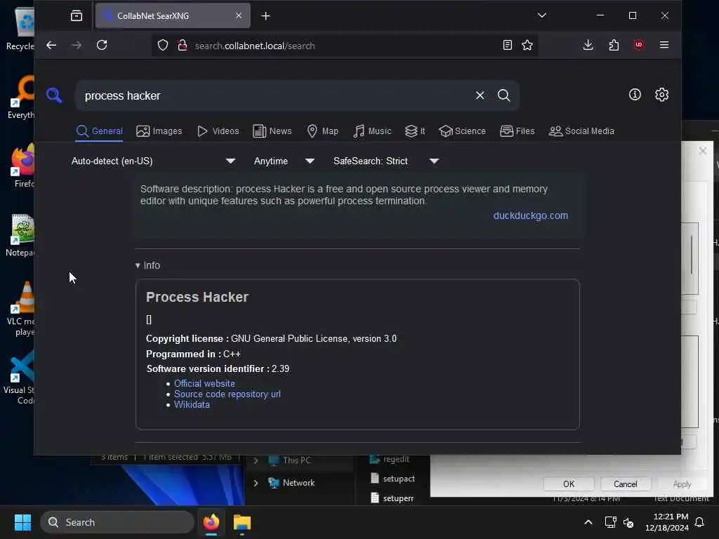Click the File Explorer taskbar icon

pyautogui.click(x=242, y=522)
